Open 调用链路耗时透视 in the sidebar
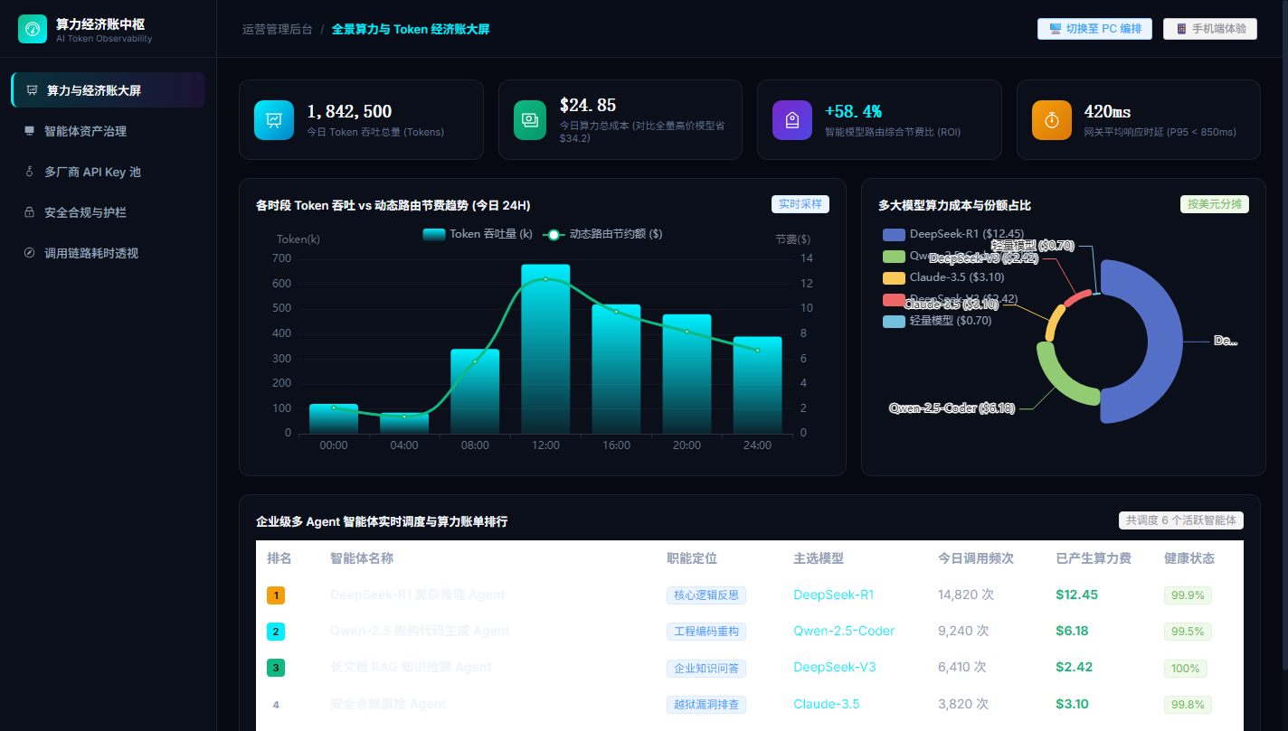 109,253
